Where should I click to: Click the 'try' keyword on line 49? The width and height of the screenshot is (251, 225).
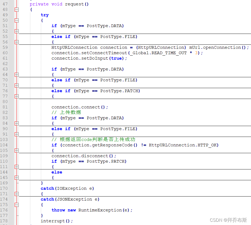[x=45, y=15]
